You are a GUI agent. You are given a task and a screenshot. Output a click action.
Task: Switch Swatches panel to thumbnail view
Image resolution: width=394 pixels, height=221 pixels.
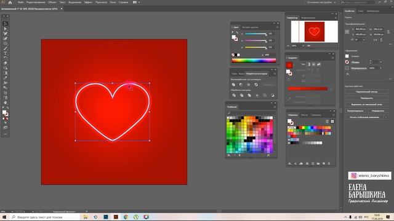[x=332, y=122]
